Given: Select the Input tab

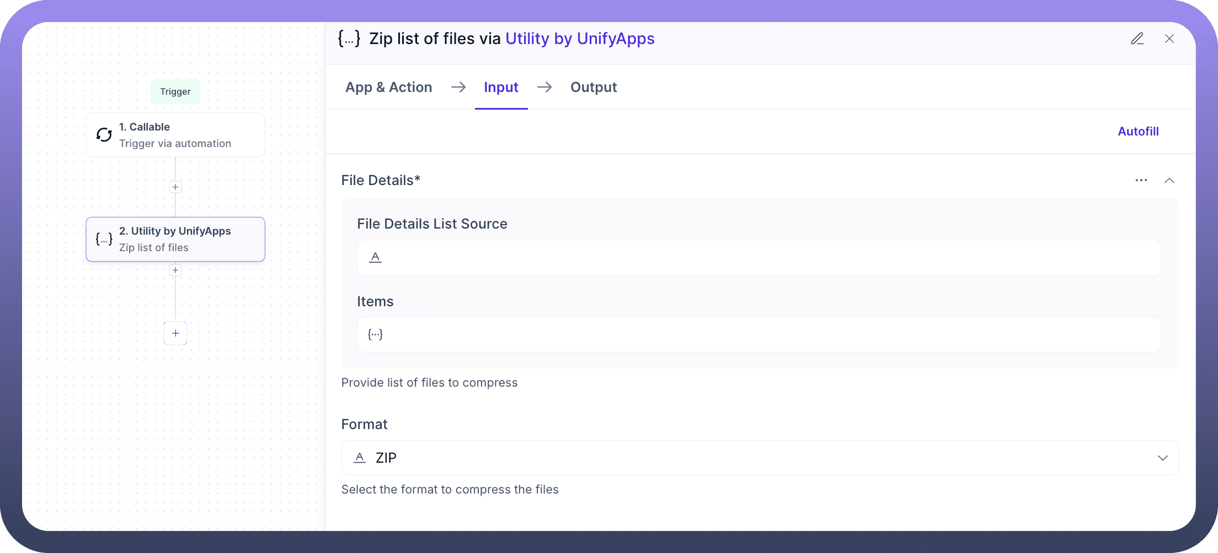Looking at the screenshot, I should click(501, 87).
